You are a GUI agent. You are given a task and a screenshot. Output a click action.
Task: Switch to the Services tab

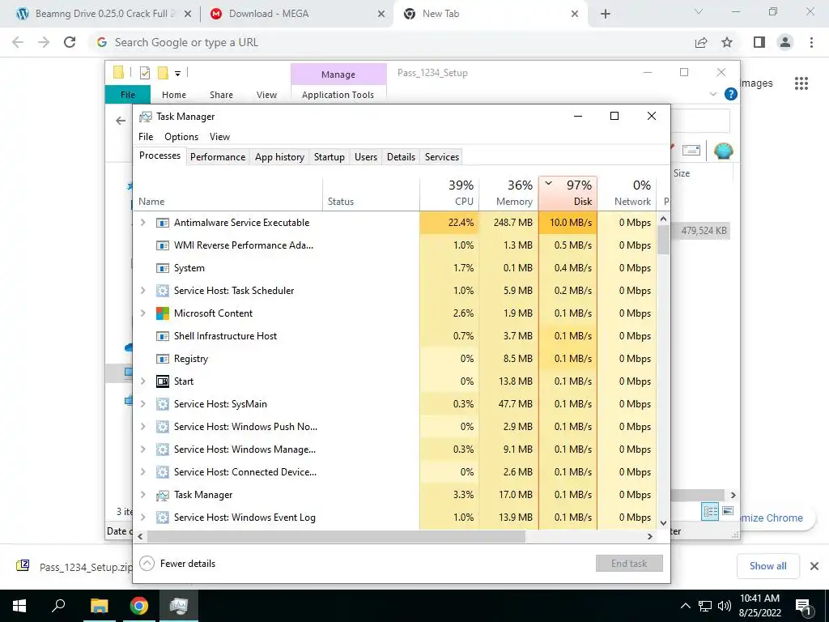point(442,157)
